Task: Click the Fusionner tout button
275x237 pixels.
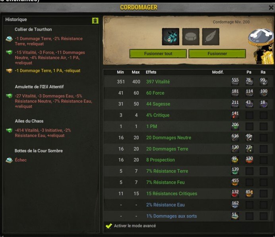Action: tap(158, 54)
